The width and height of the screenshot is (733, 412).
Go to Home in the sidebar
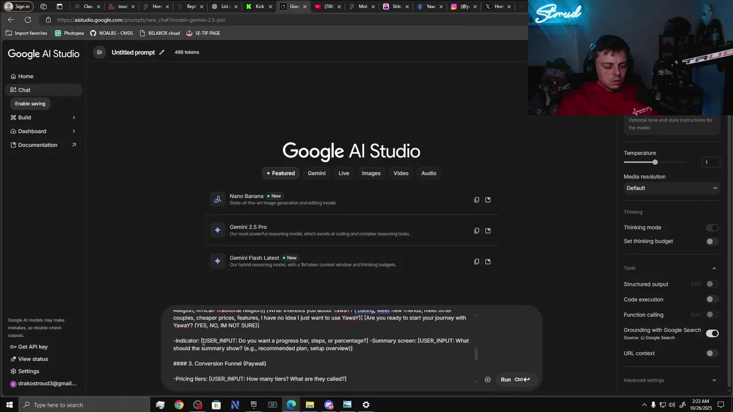point(44,76)
